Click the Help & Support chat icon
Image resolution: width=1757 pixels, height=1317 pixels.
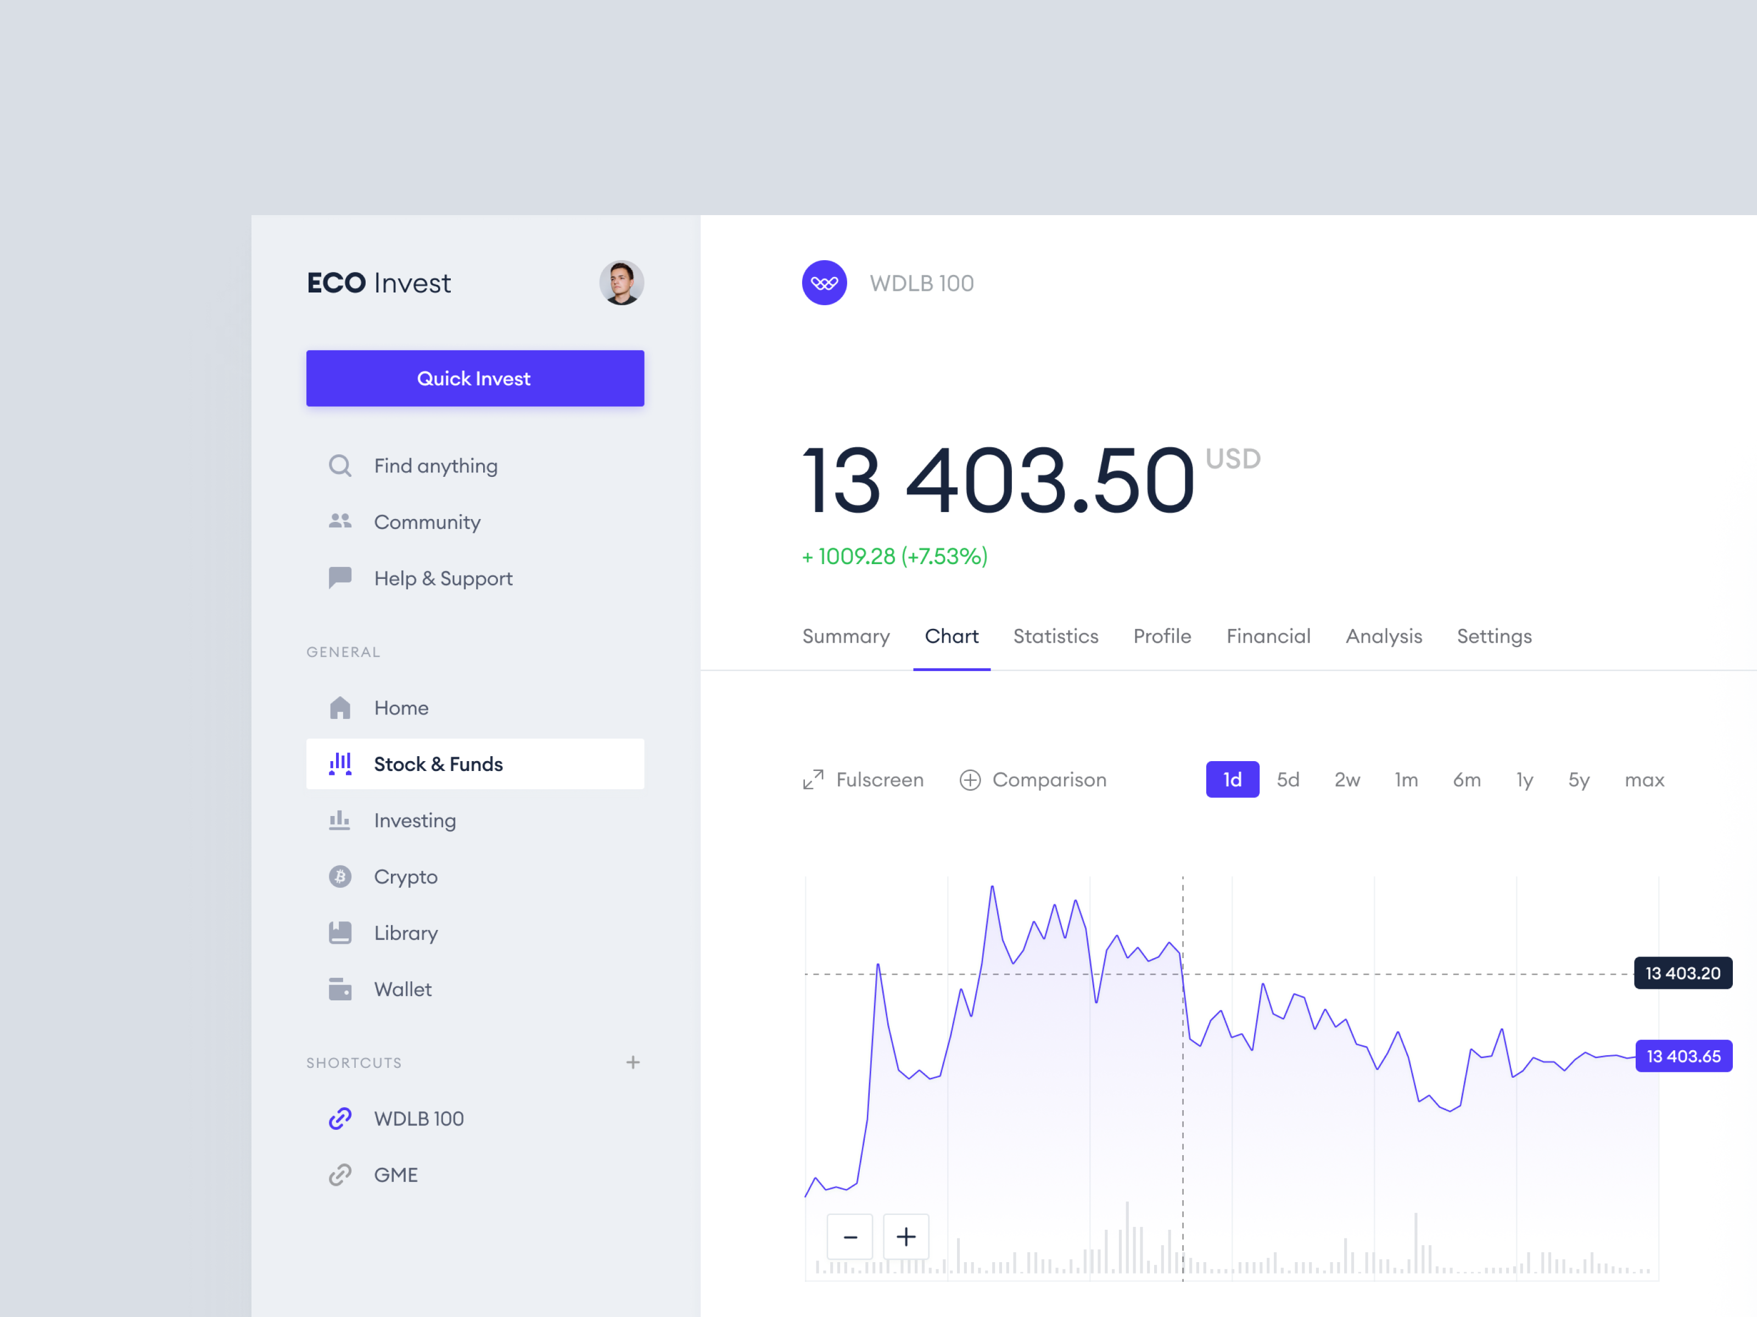pos(340,578)
